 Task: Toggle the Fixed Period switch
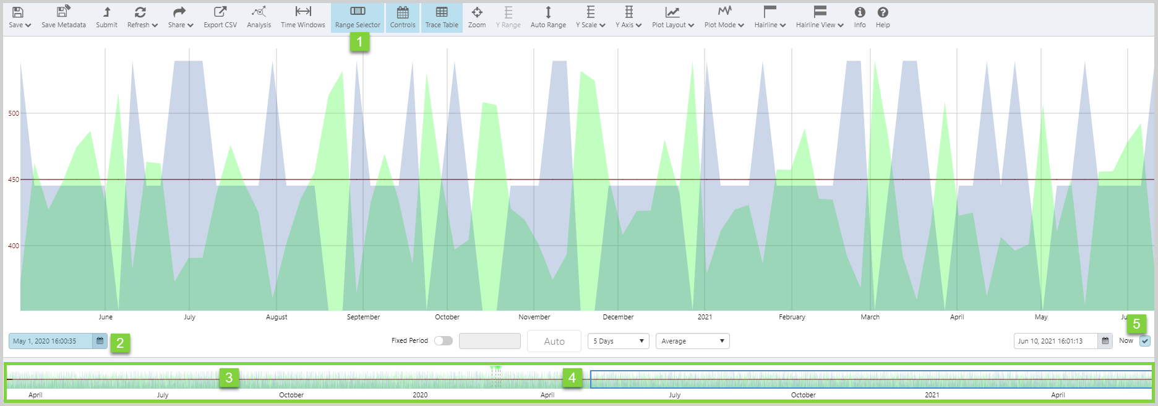tap(443, 341)
